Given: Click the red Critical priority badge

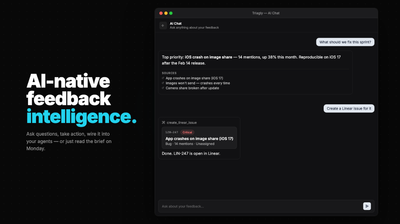Looking at the screenshot, I should pyautogui.click(x=187, y=132).
